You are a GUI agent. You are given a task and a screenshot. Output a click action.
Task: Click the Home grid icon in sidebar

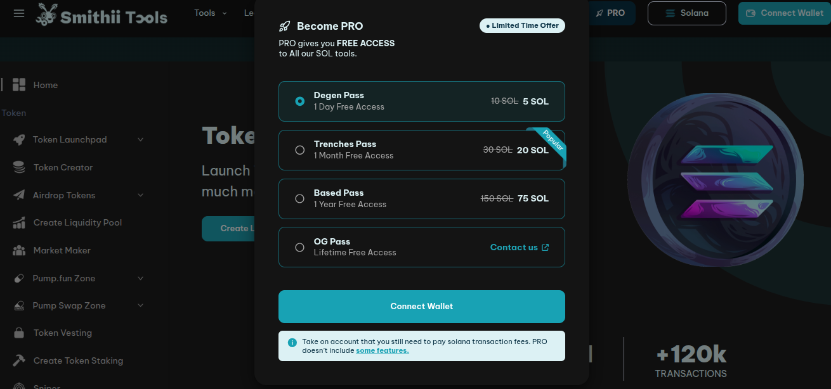tap(19, 85)
